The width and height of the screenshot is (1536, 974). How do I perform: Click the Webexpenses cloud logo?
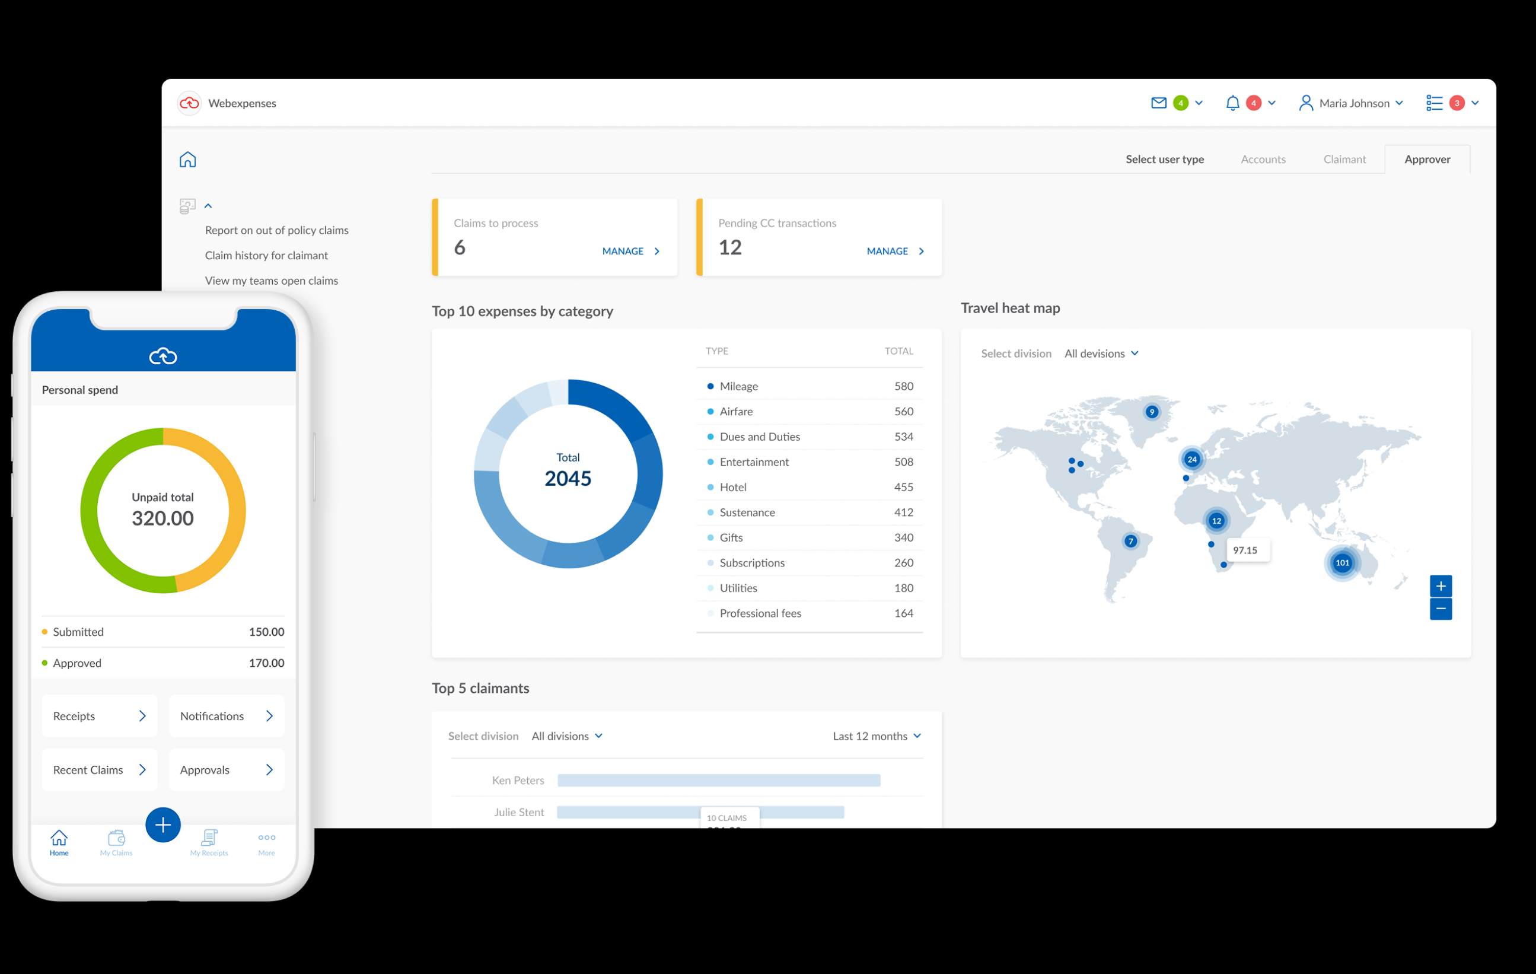(189, 103)
